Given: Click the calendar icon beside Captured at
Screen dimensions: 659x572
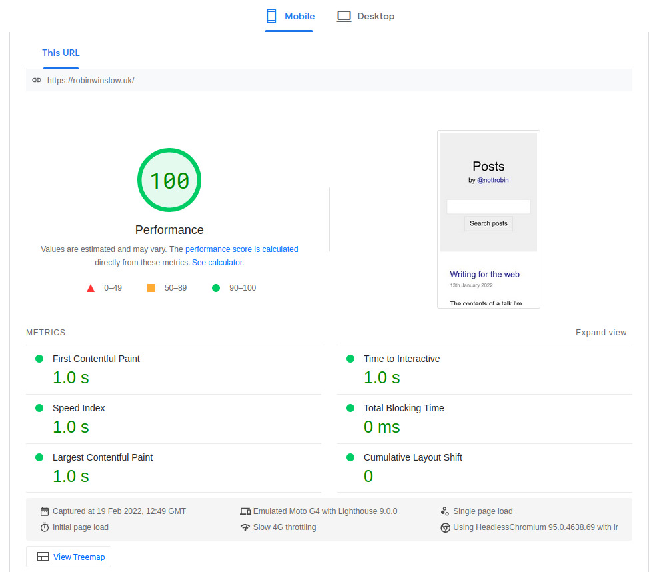Looking at the screenshot, I should (x=45, y=511).
